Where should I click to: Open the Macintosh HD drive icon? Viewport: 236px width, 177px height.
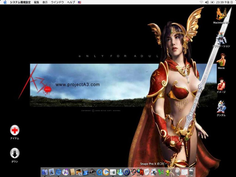pos(221,14)
